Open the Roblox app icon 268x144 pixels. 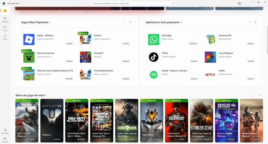[29, 40]
